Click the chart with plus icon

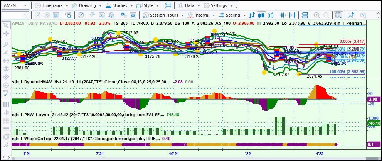[350, 15]
